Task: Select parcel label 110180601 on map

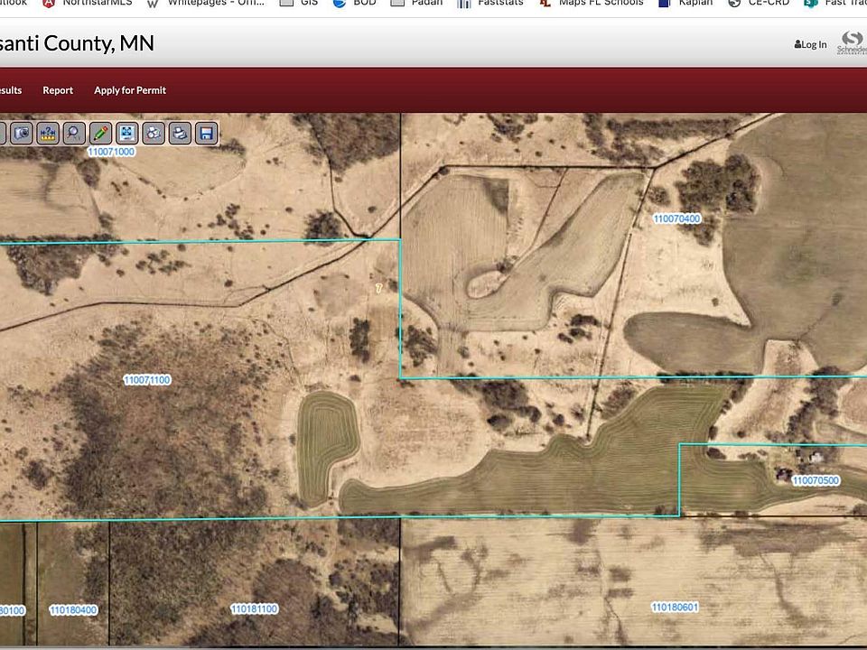Action: 676,608
